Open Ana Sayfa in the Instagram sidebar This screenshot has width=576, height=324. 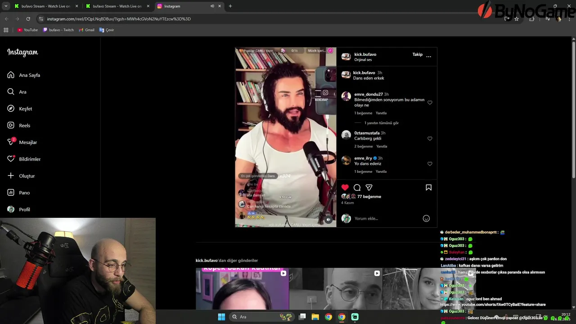point(24,75)
